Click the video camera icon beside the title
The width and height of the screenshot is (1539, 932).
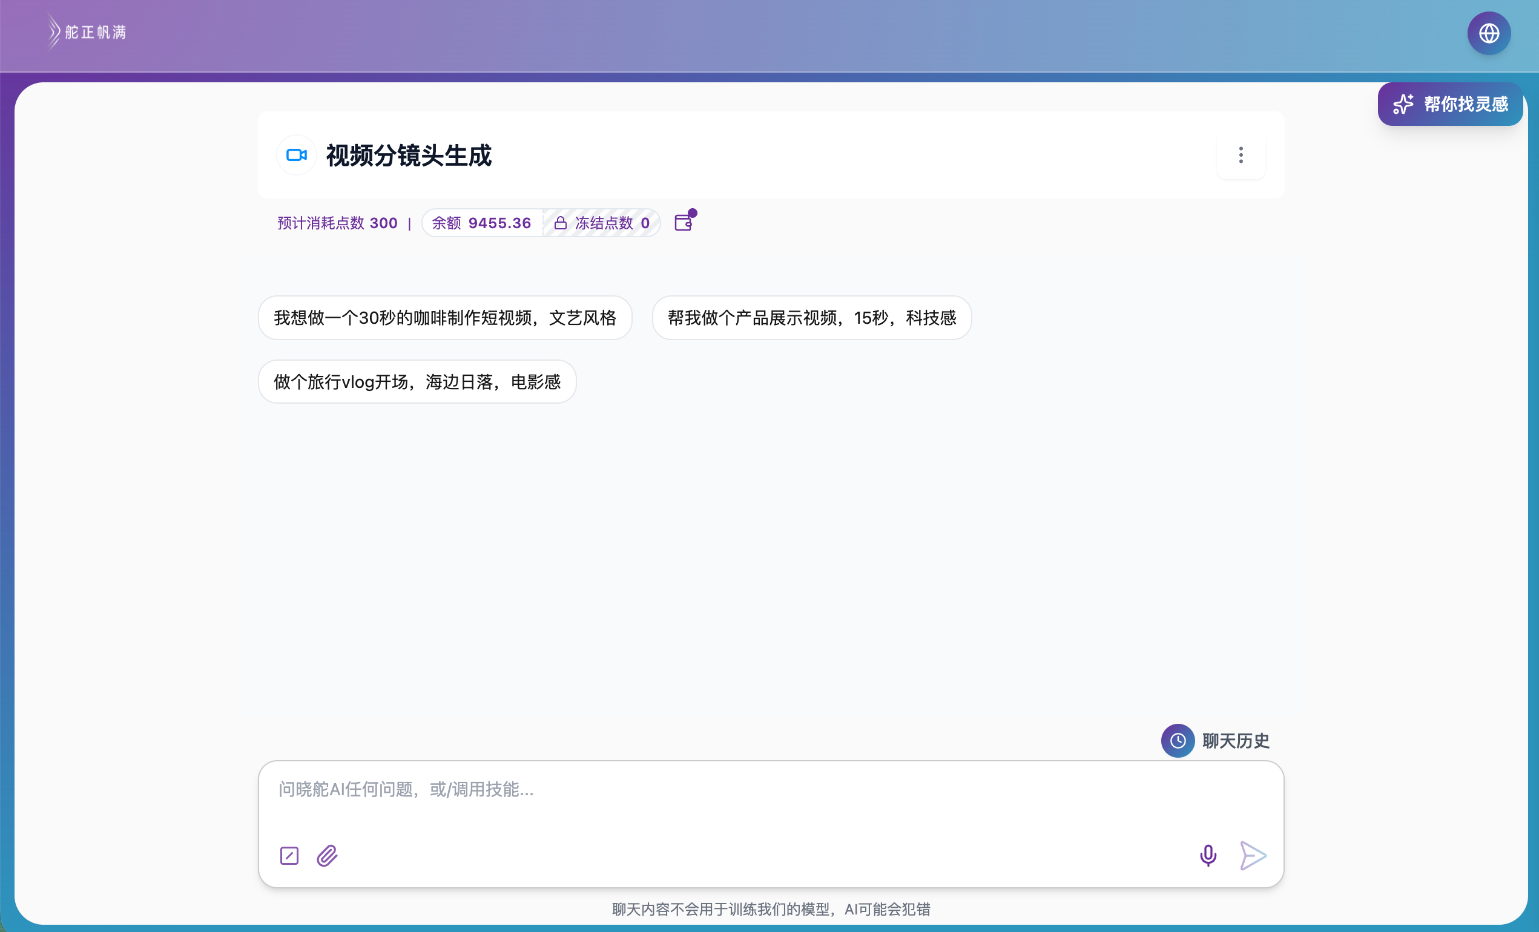tap(296, 156)
